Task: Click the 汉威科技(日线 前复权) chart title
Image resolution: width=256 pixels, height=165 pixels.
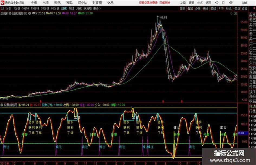Action: (x=14, y=13)
